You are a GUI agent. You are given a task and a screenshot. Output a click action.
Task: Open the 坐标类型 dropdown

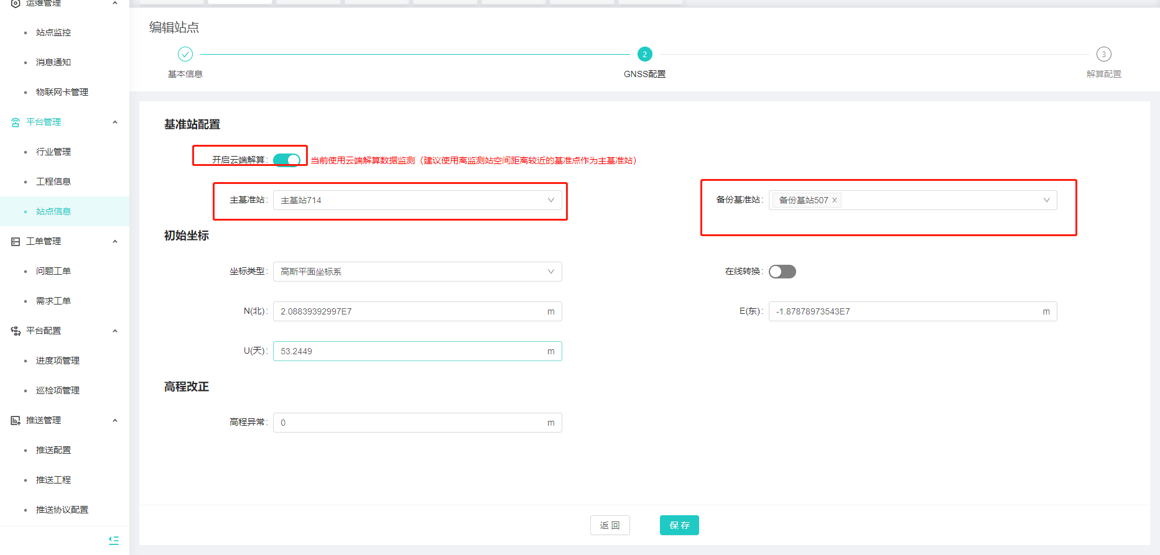click(x=417, y=272)
